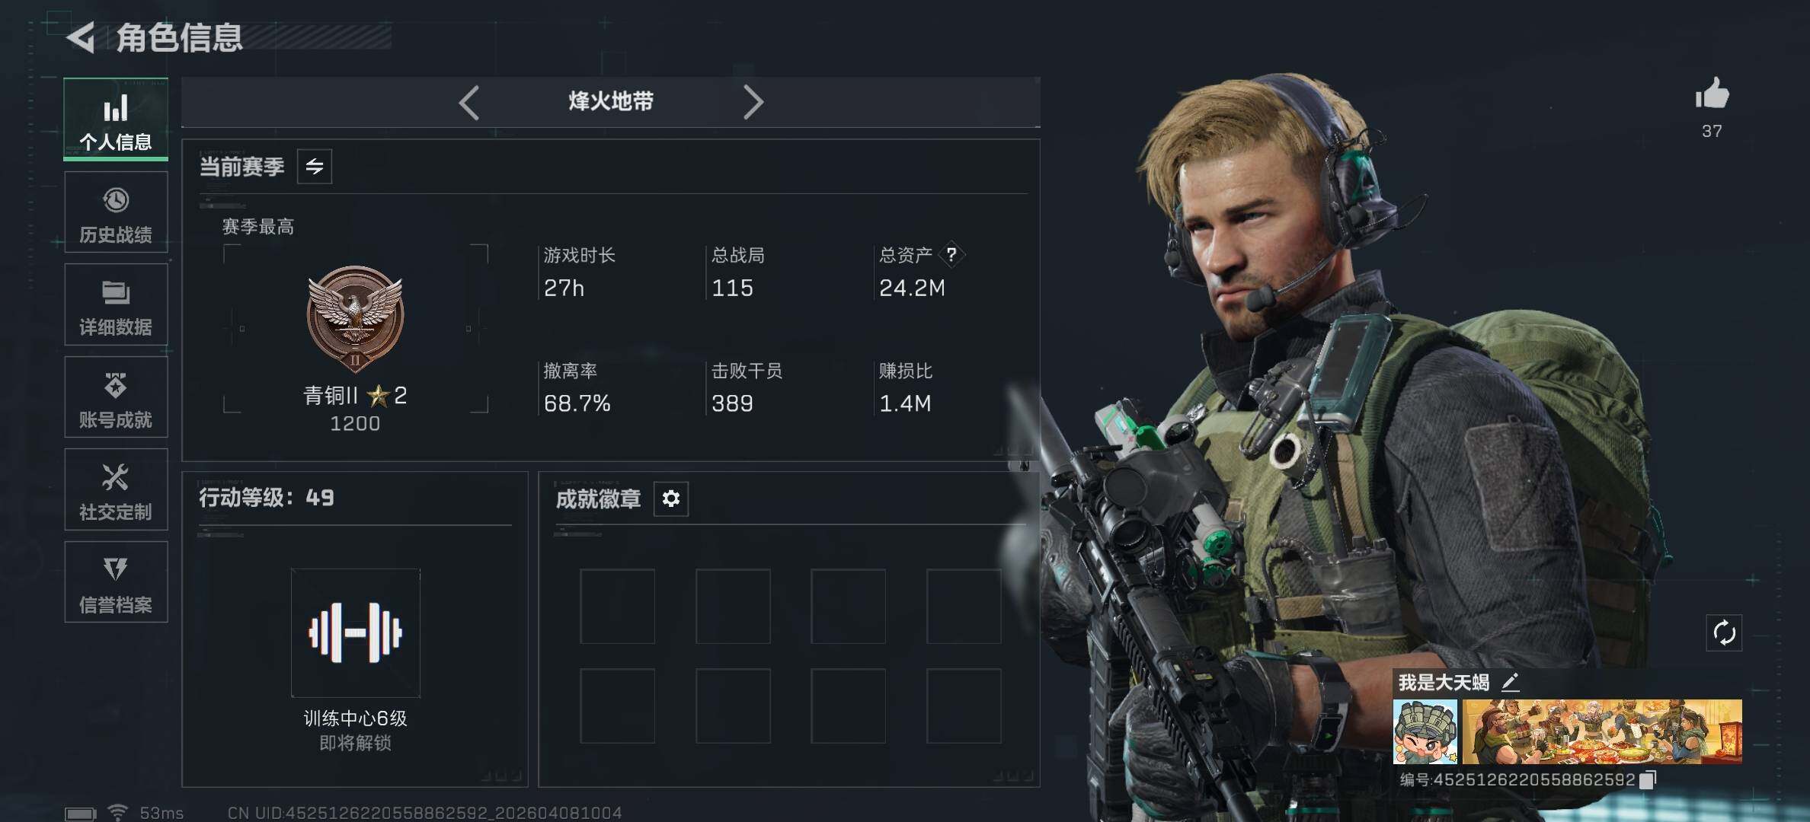Give a thumbs-up like to this profile
This screenshot has height=822, width=1810.
[1712, 94]
